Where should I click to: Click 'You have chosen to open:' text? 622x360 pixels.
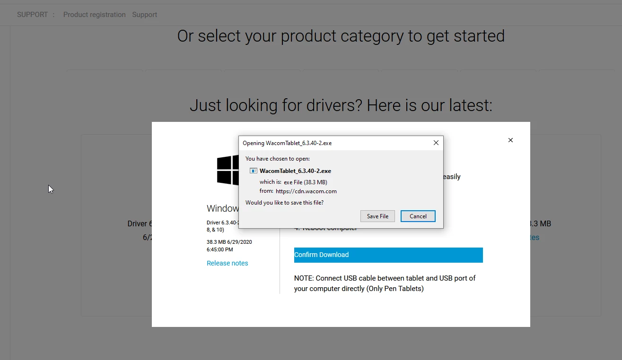click(278, 159)
